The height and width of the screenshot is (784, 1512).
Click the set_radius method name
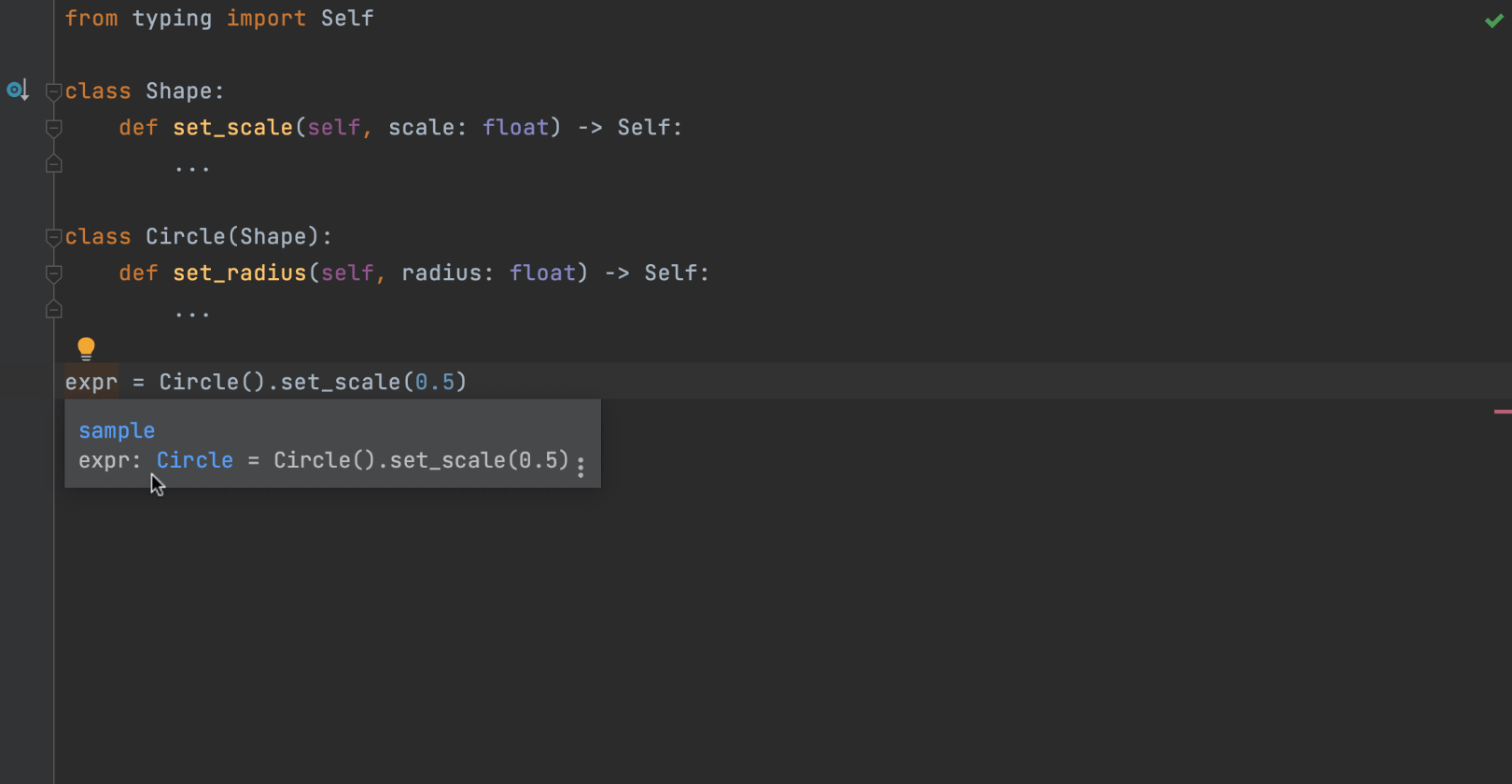coord(239,273)
